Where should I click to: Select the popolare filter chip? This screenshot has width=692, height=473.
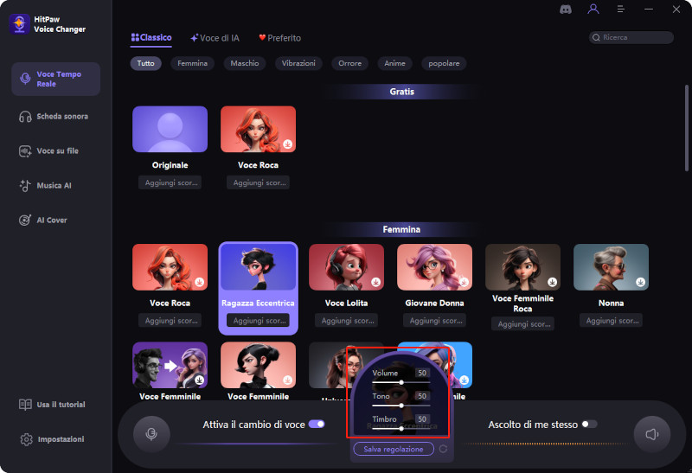tap(444, 63)
